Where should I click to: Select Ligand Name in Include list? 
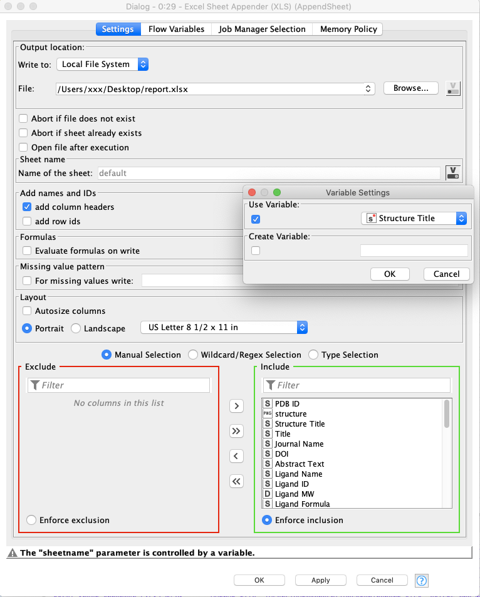point(299,474)
